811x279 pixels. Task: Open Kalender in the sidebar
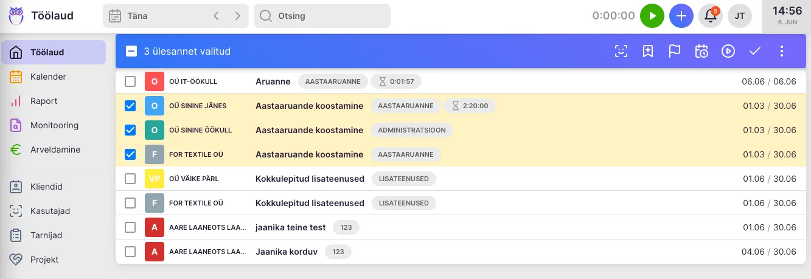point(48,77)
